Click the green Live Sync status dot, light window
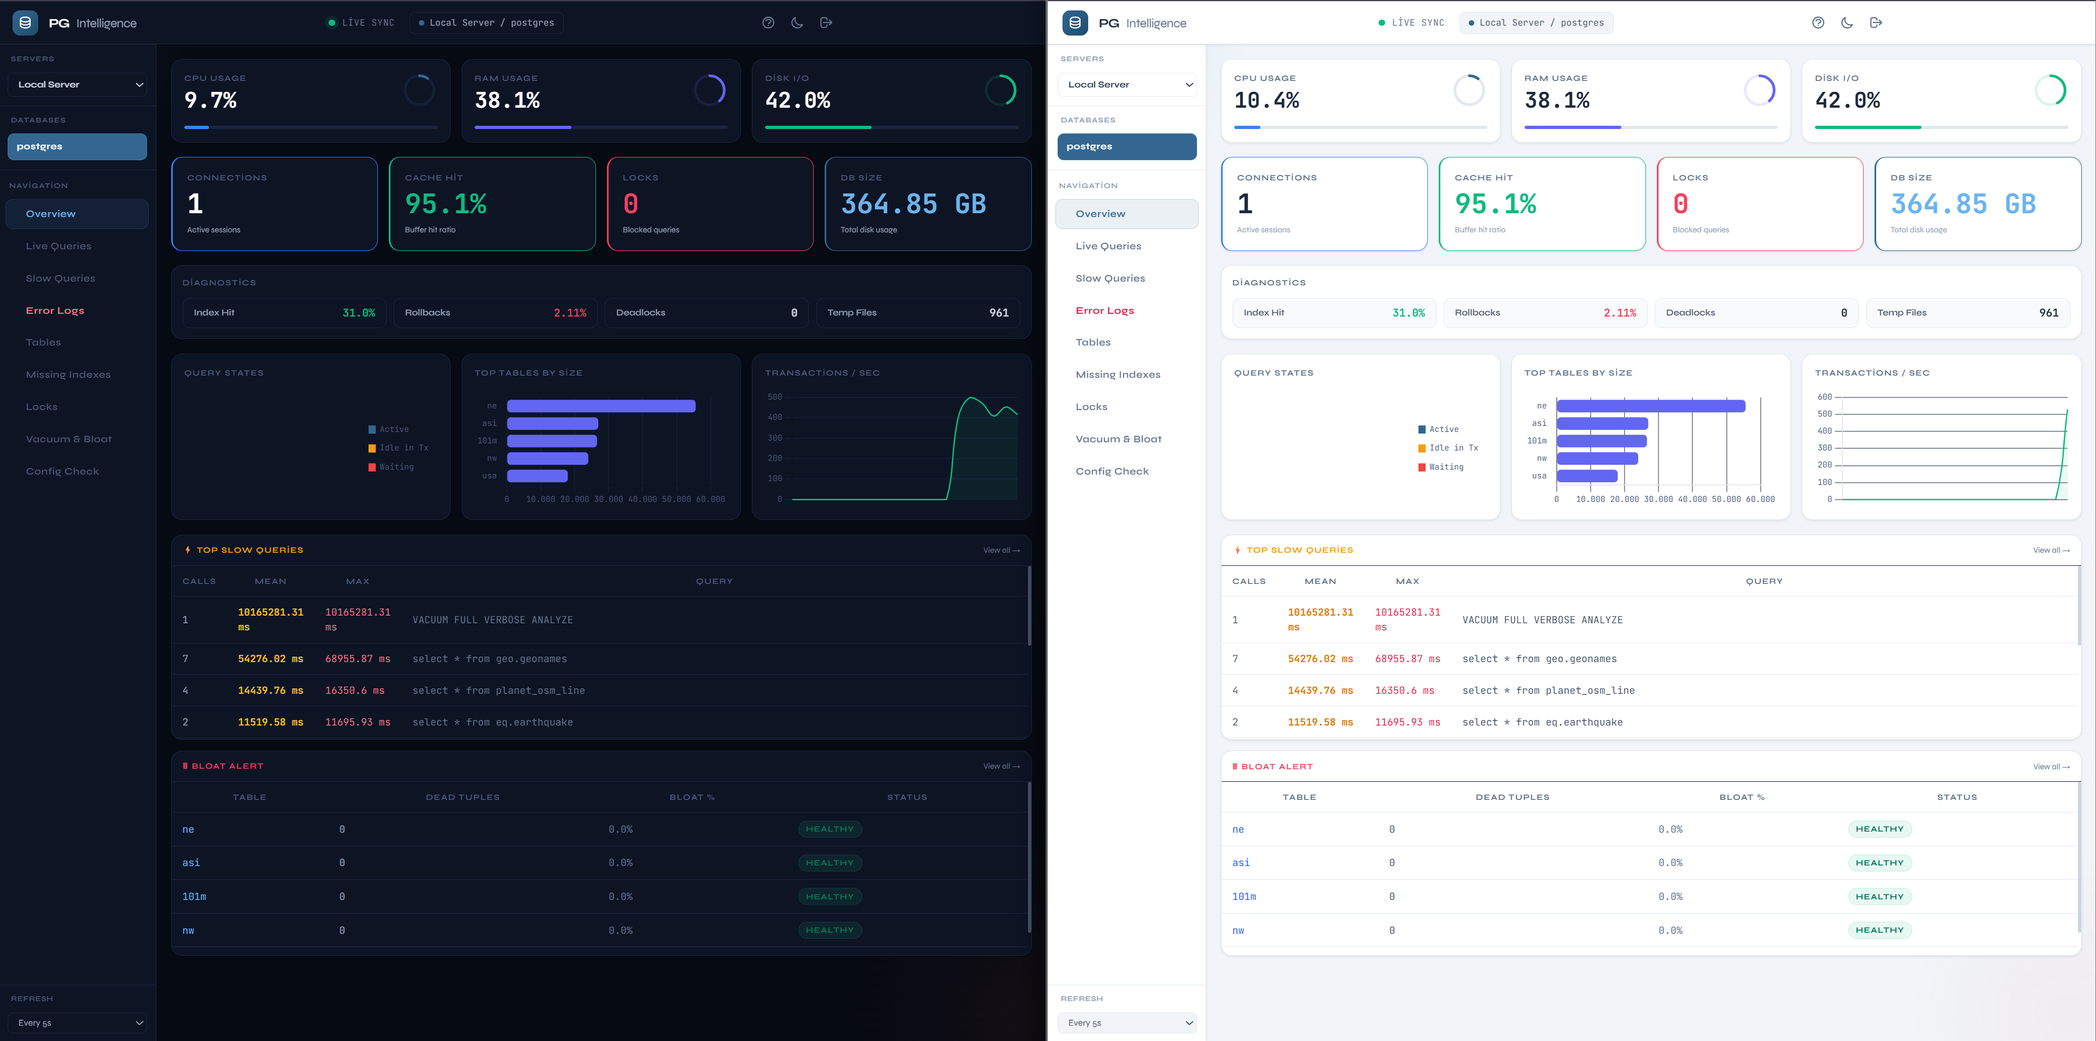The height and width of the screenshot is (1041, 2096). [x=1382, y=23]
